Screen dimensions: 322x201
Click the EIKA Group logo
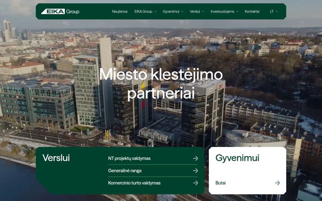click(60, 12)
